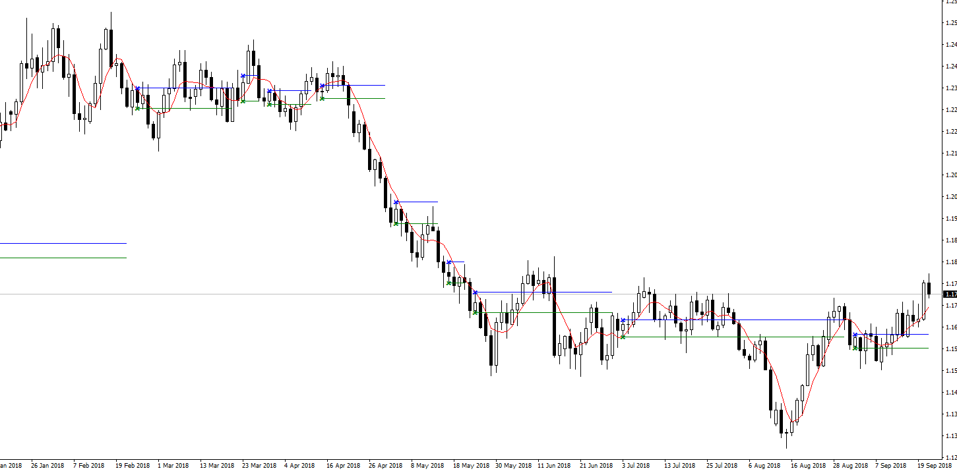Click the 16 Aug 2018 date label

point(807,466)
